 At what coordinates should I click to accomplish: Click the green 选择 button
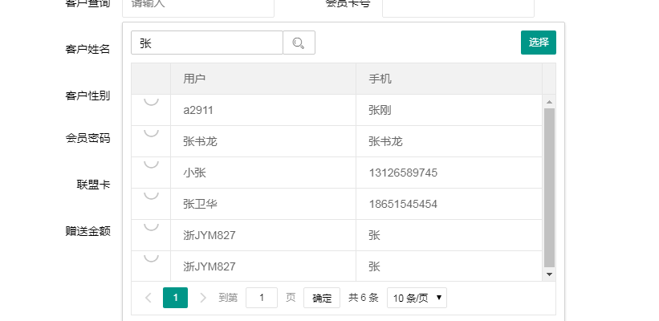[x=538, y=43]
